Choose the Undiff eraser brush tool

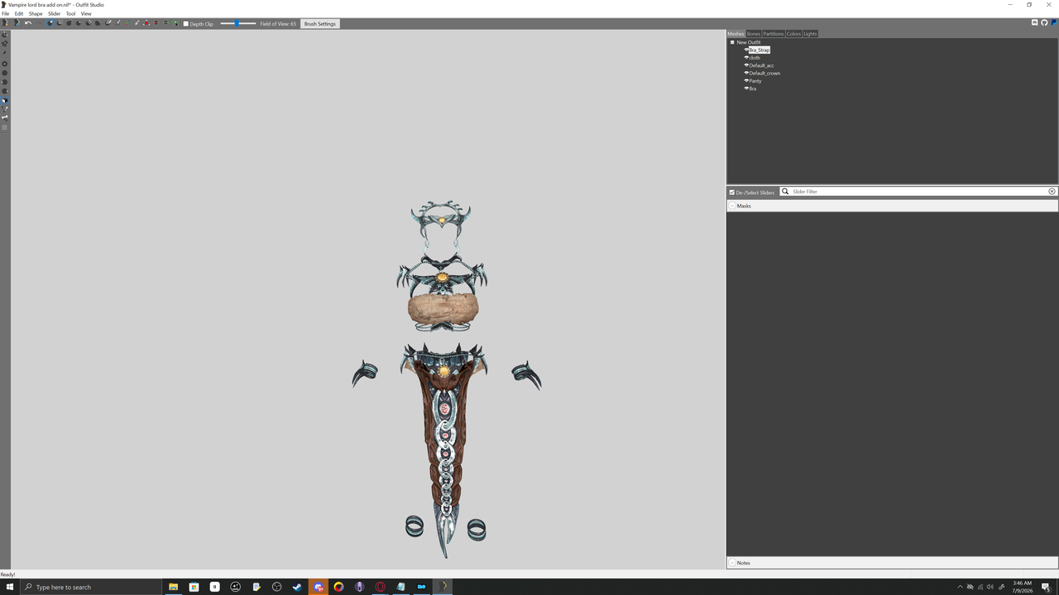[x=108, y=23]
